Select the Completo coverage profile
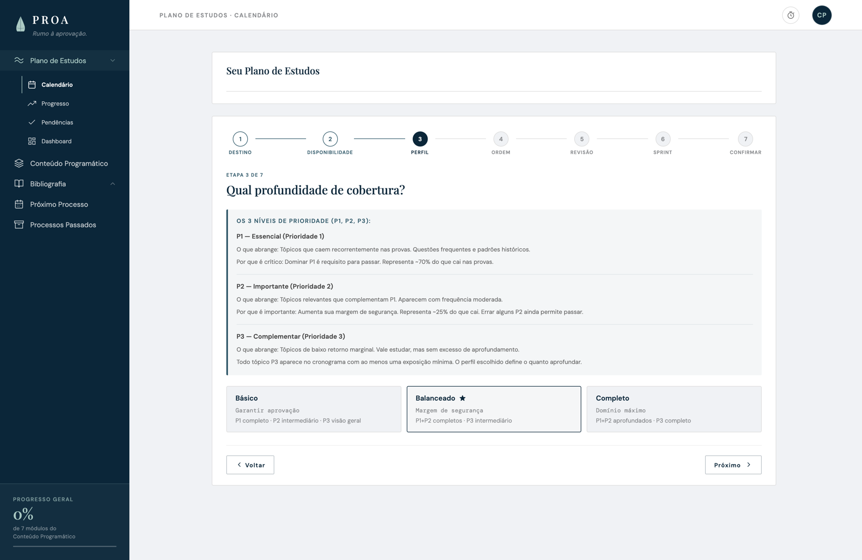This screenshot has width=862, height=560. pos(674,409)
